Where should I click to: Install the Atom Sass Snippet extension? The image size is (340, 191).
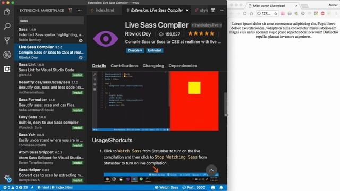click(78, 163)
